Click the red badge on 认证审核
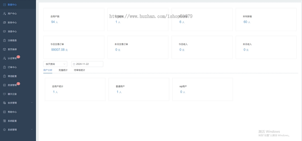This screenshot has width=302, height=141. (x=18, y=57)
